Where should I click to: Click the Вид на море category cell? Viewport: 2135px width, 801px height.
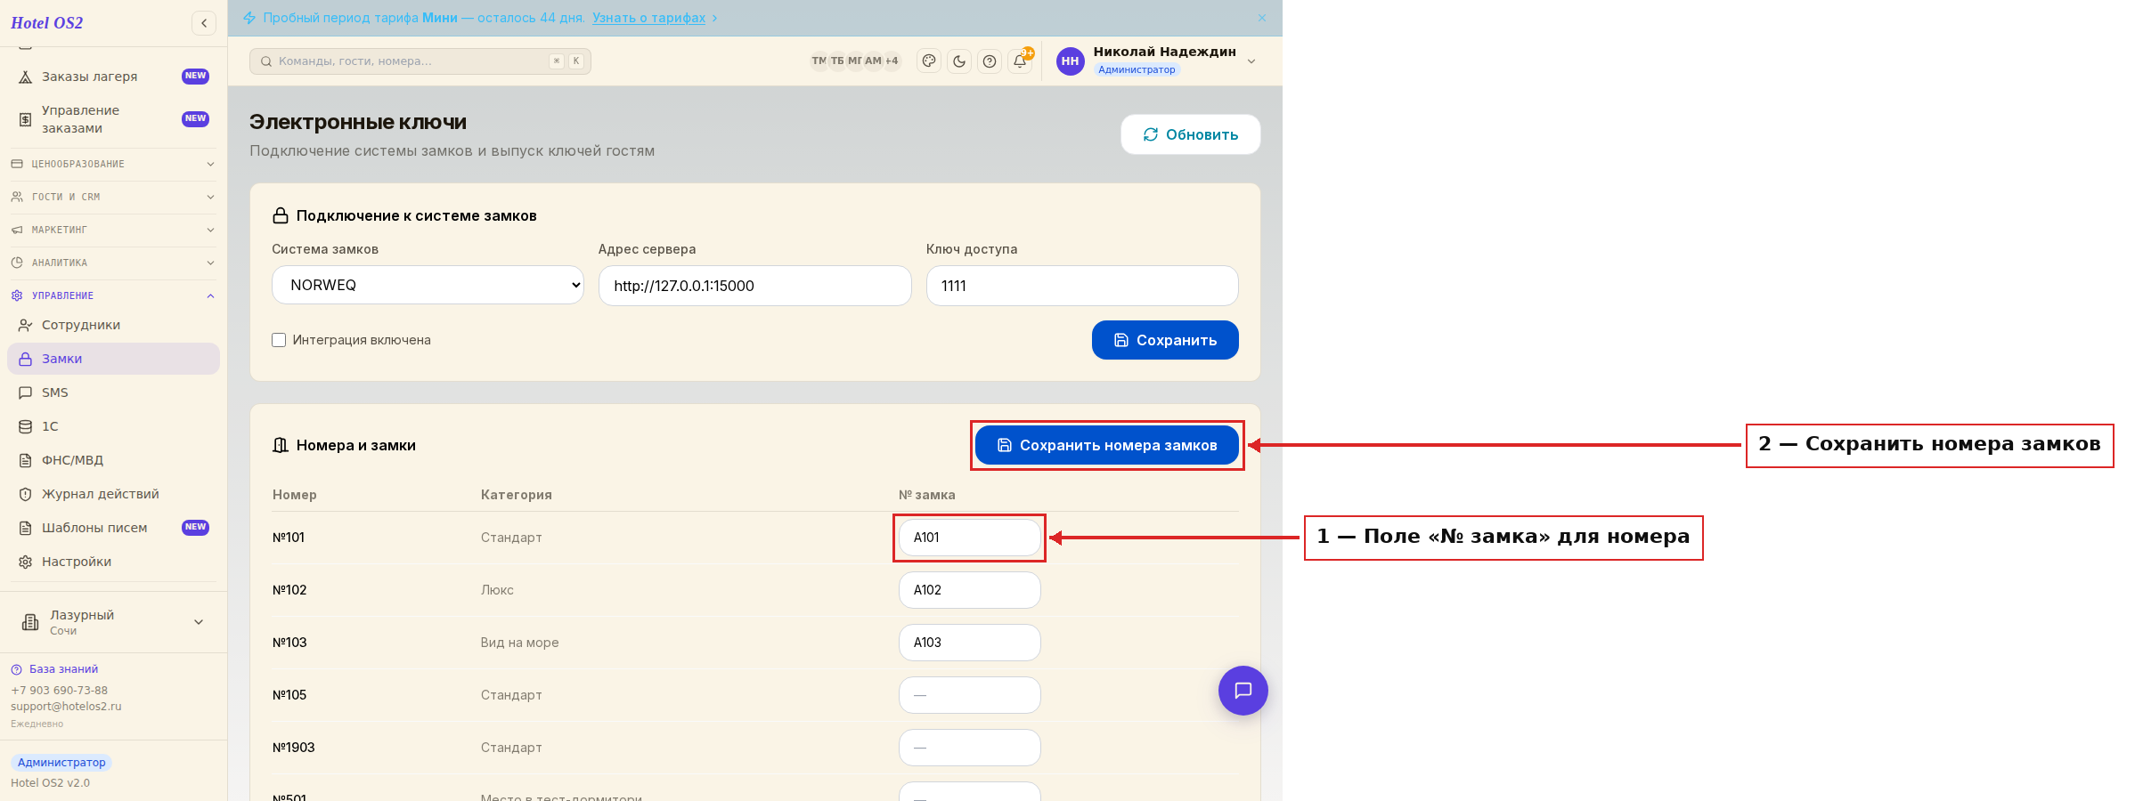pos(520,643)
